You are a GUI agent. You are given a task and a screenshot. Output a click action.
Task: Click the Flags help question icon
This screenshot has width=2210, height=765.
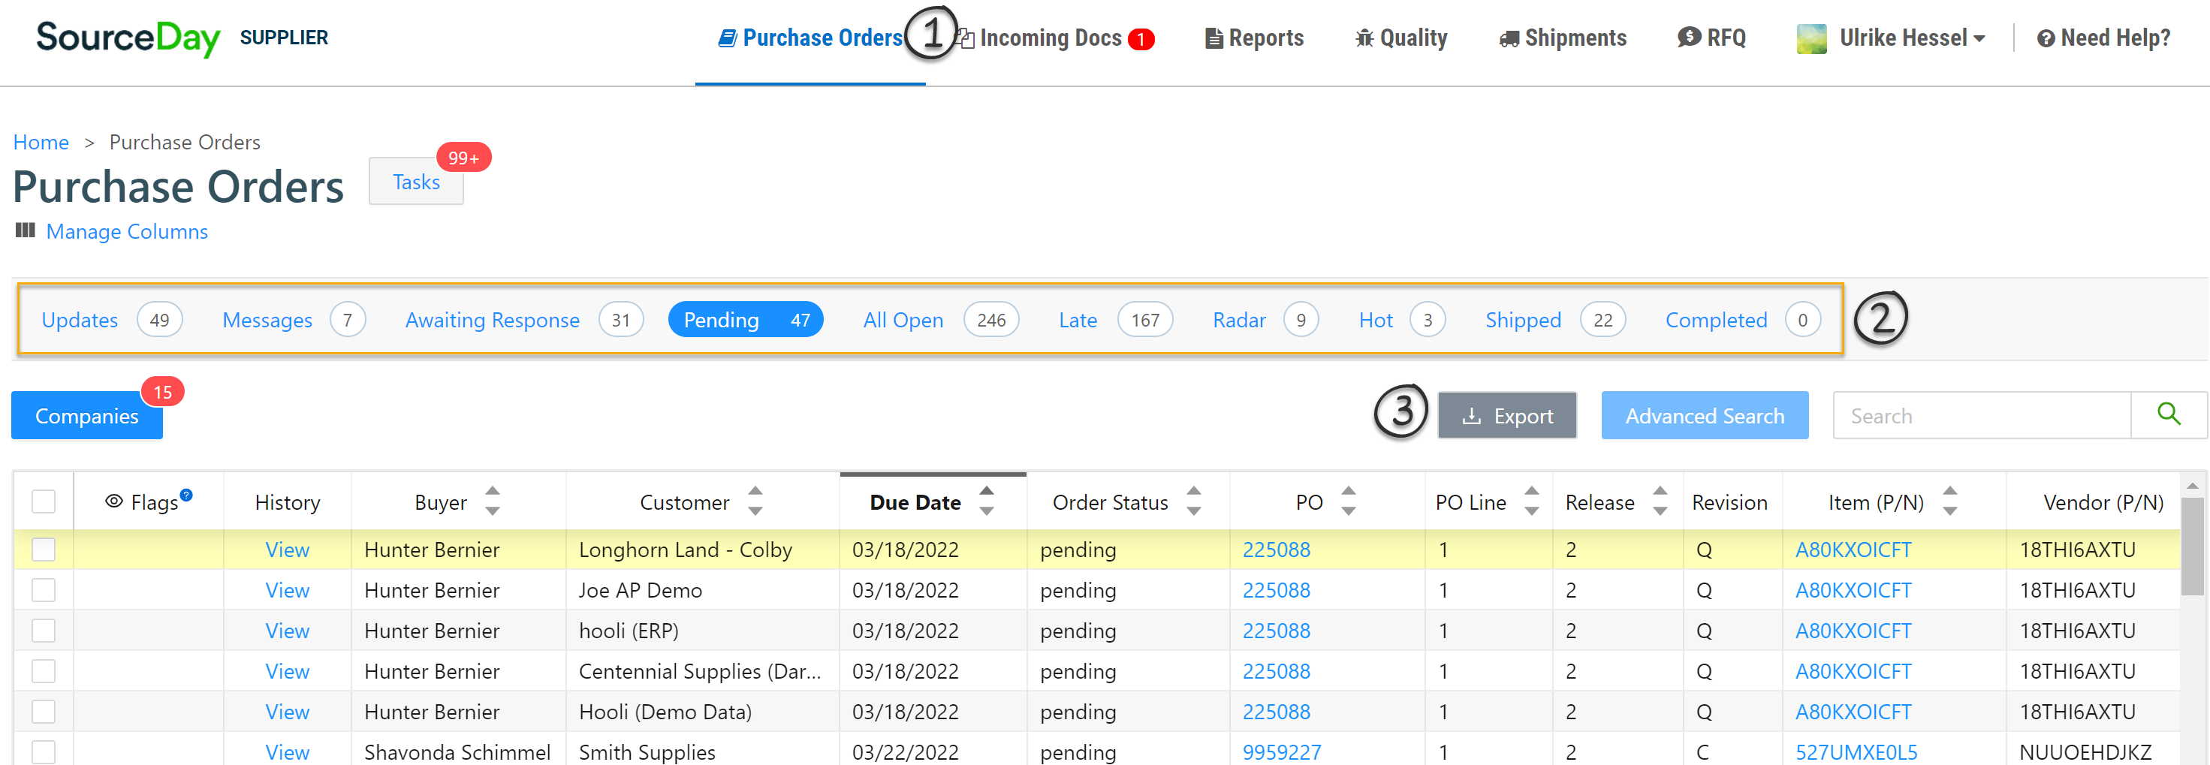pos(186,495)
